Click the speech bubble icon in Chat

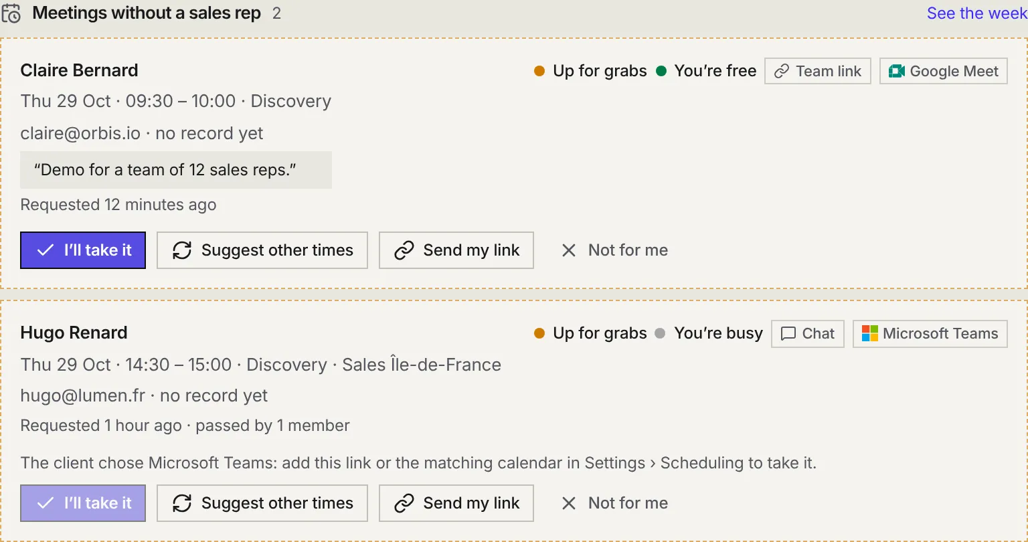(788, 333)
